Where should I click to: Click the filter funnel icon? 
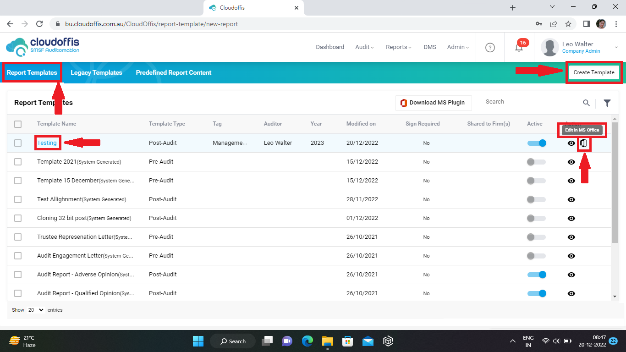tap(607, 103)
